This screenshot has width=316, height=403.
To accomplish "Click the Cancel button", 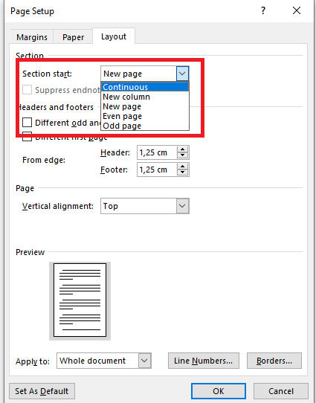I will (x=281, y=391).
